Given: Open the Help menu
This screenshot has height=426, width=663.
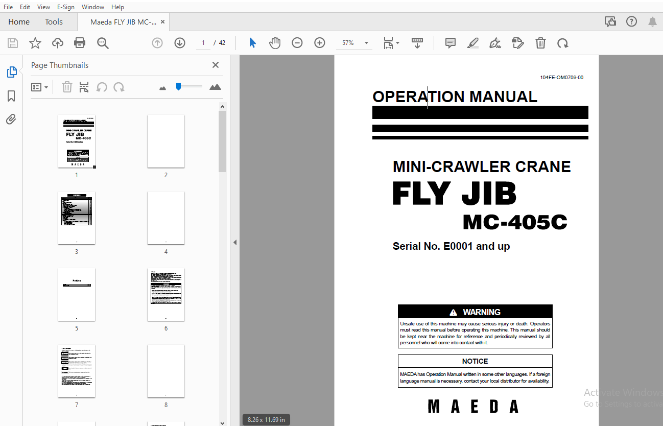Looking at the screenshot, I should point(117,7).
